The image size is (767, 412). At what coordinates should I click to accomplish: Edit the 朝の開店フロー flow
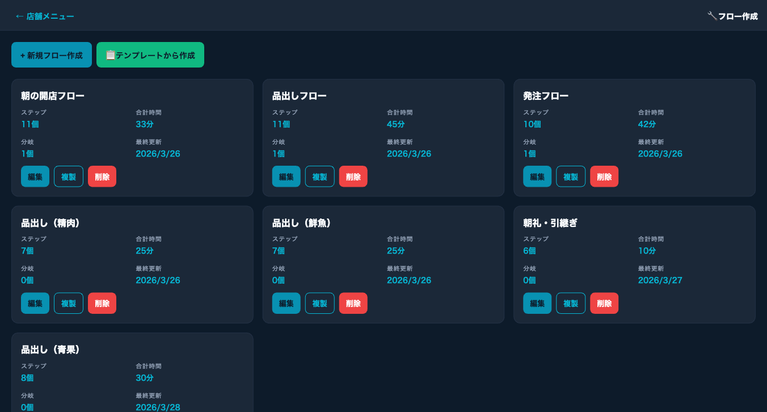[35, 176]
